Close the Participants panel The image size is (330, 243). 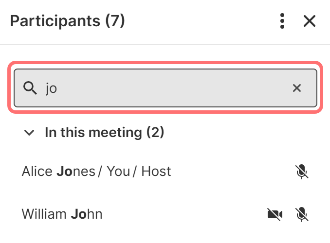point(310,21)
